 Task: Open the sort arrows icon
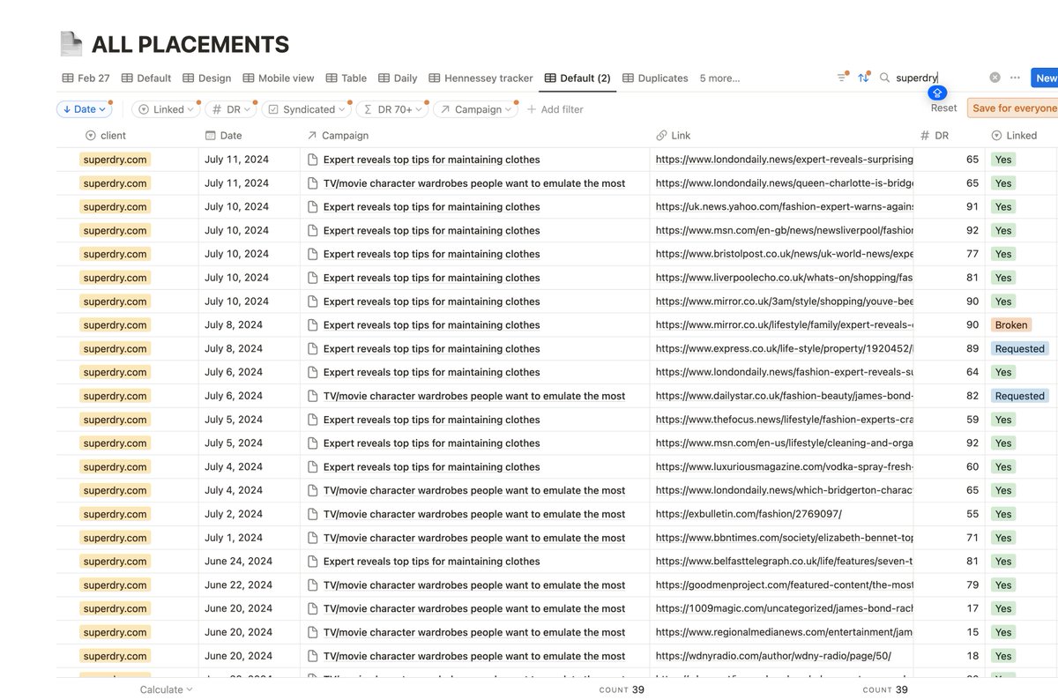tap(863, 78)
